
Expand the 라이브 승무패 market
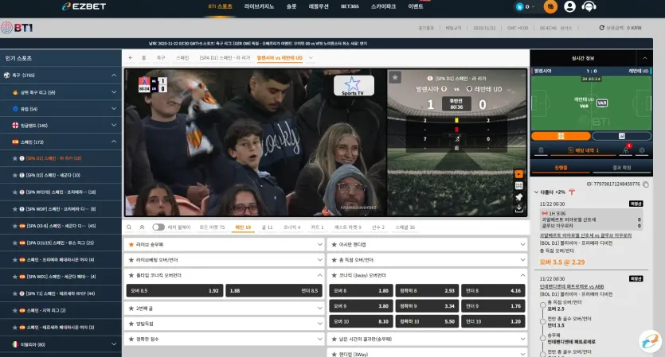tap(320, 244)
